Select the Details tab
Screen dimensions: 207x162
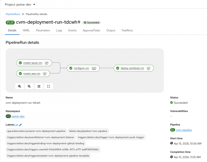click(x=12, y=30)
